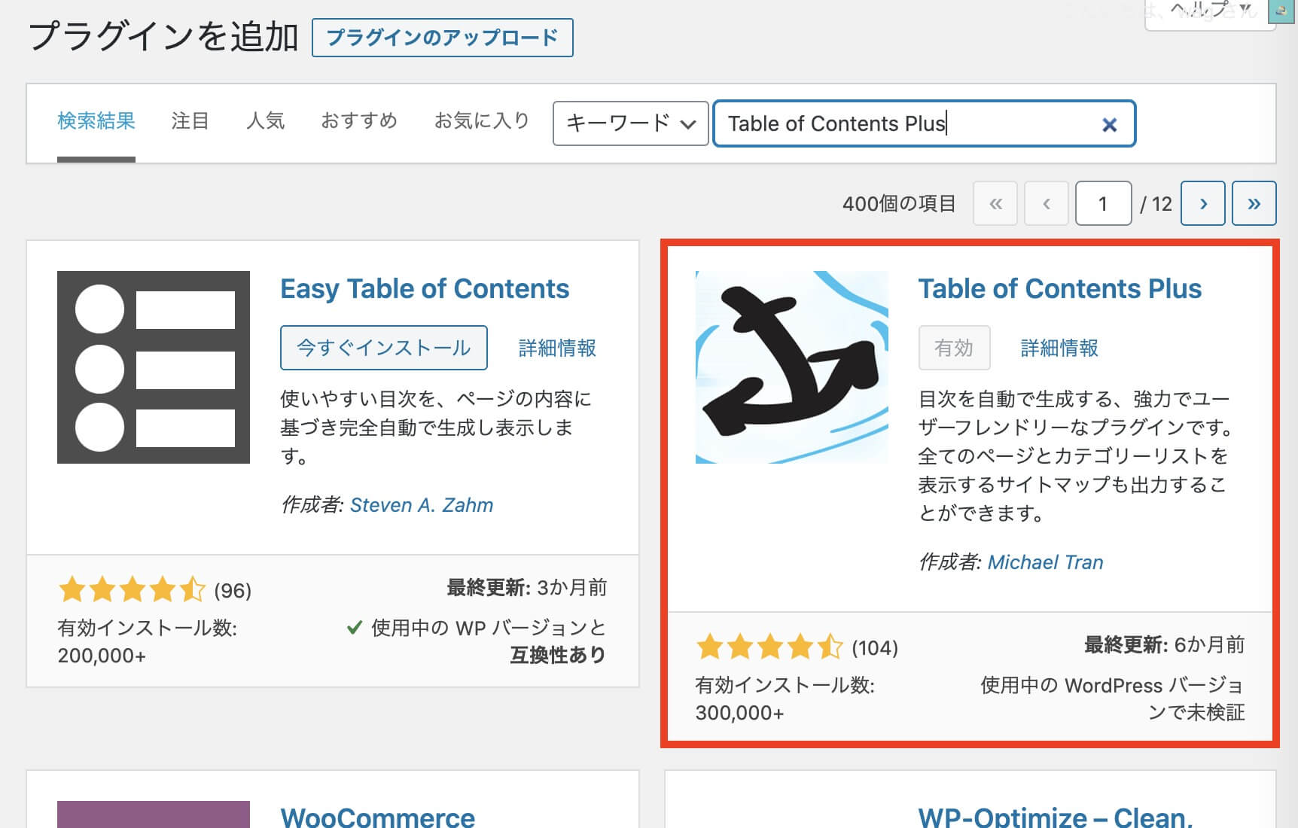Open 詳細情報 for Easy Table of Contents
The image size is (1298, 828).
[557, 348]
